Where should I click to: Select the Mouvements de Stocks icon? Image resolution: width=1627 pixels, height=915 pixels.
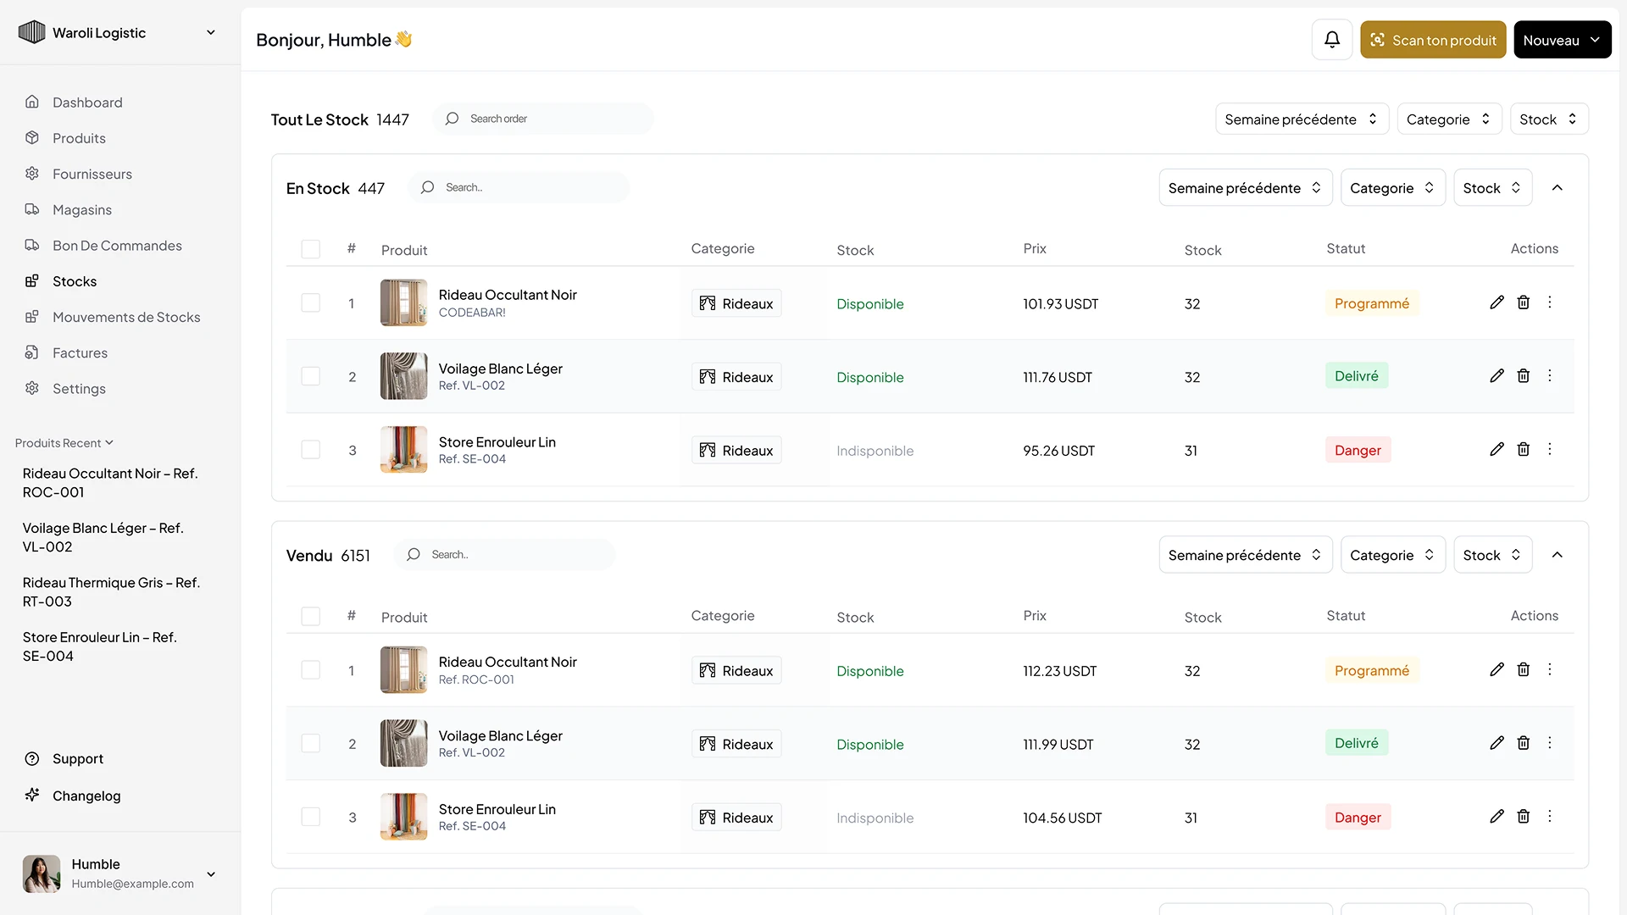pyautogui.click(x=32, y=316)
